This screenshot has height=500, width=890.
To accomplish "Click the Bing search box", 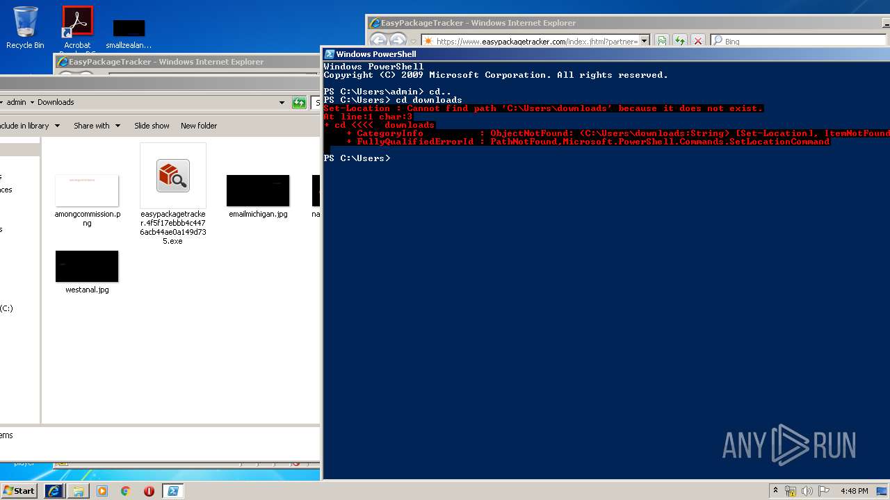I will [800, 41].
